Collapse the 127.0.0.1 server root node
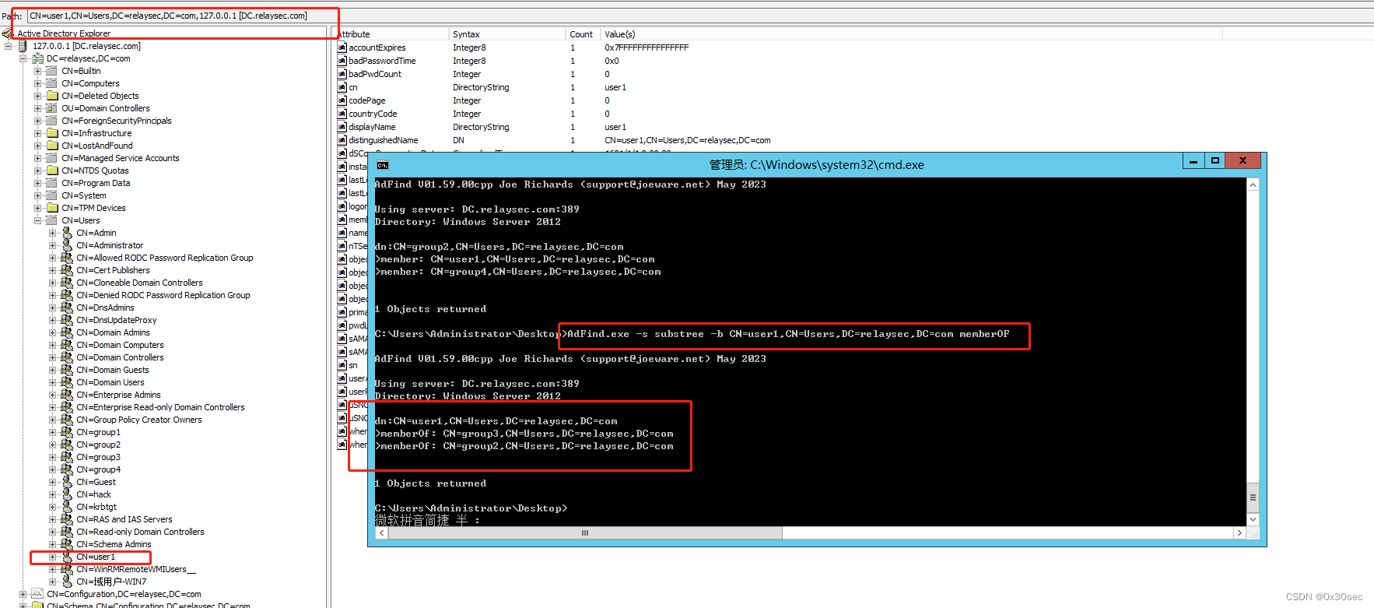The width and height of the screenshot is (1374, 608). click(x=8, y=46)
